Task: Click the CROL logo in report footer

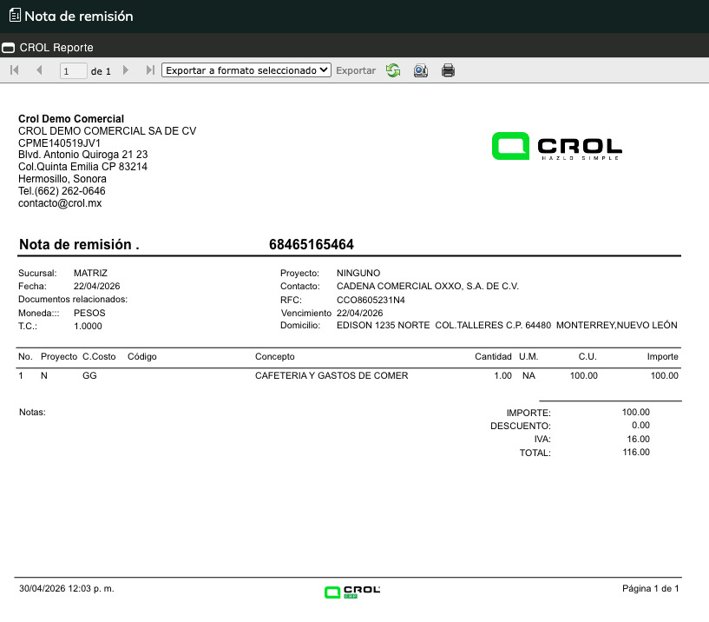Action: 352,592
